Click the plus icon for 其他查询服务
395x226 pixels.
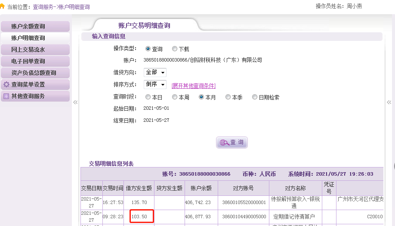coord(6,96)
